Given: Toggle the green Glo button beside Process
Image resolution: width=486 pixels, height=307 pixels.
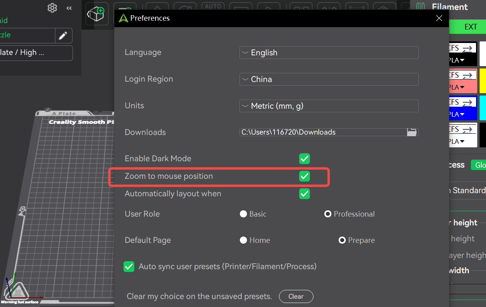Looking at the screenshot, I should click(478, 165).
